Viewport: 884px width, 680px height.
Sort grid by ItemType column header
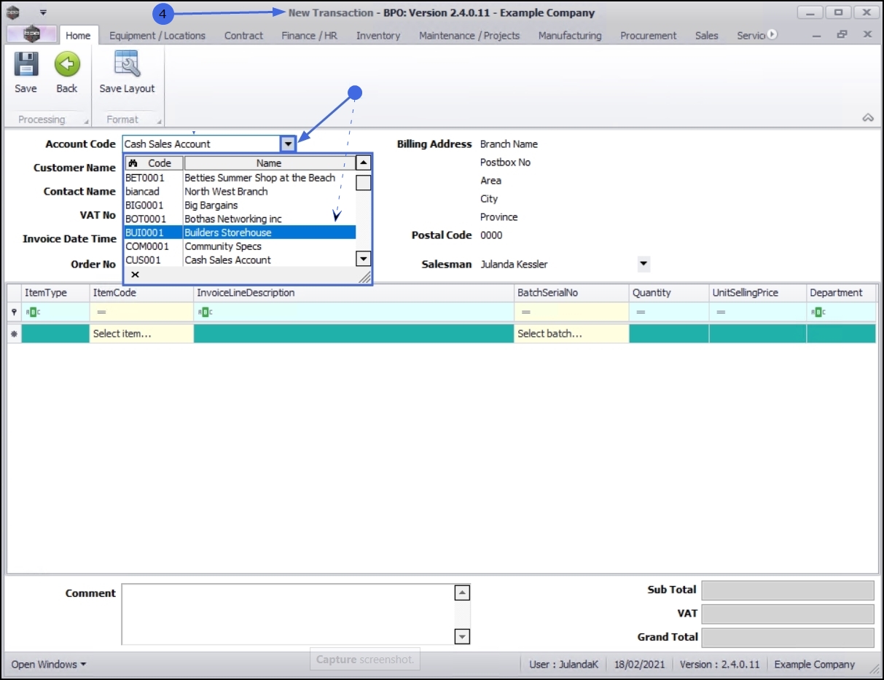coord(55,292)
